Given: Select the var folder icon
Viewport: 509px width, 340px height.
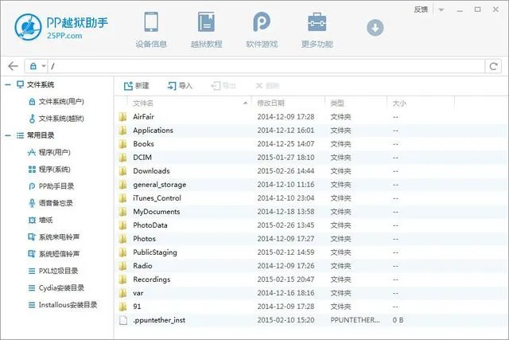Looking at the screenshot, I should tap(122, 293).
